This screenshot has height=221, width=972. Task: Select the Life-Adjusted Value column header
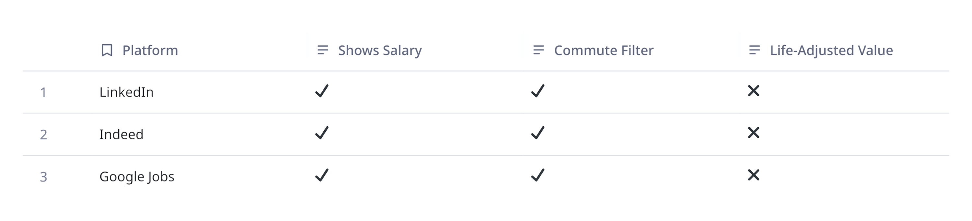tap(831, 49)
